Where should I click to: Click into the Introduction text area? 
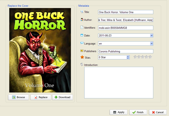[119, 83]
